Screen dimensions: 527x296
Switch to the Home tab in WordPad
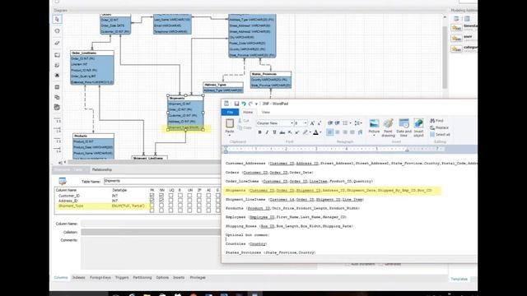pos(248,112)
